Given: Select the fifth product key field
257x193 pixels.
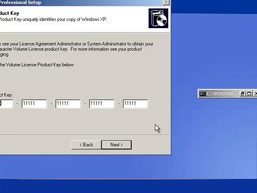Looking at the screenshot, I should click(x=136, y=104).
